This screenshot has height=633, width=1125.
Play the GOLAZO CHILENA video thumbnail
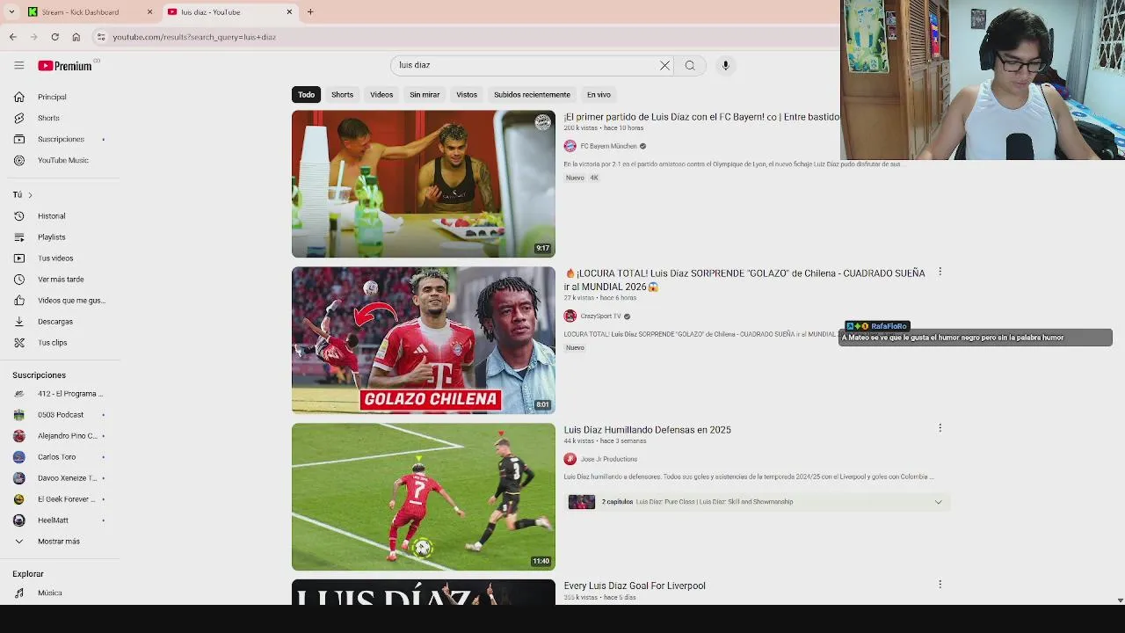424,340
